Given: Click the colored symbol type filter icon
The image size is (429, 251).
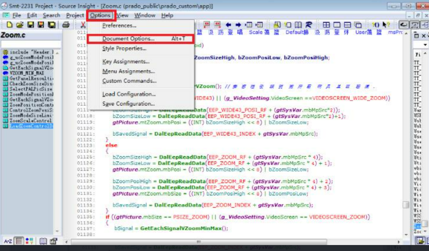Looking at the screenshot, I should [x=29, y=241].
